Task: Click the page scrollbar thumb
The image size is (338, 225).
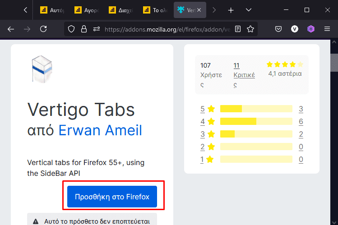Action: pyautogui.click(x=334, y=62)
